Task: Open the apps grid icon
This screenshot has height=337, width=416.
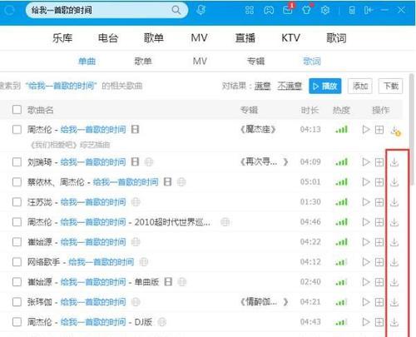Action: click(250, 10)
